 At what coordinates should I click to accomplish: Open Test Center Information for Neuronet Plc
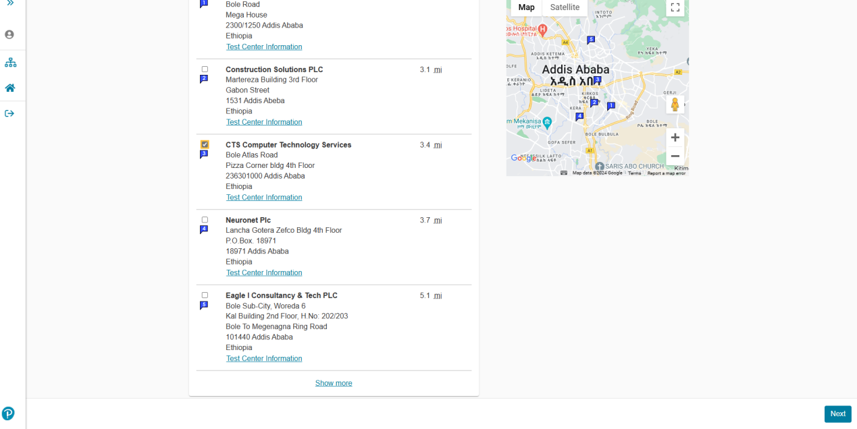click(x=263, y=272)
